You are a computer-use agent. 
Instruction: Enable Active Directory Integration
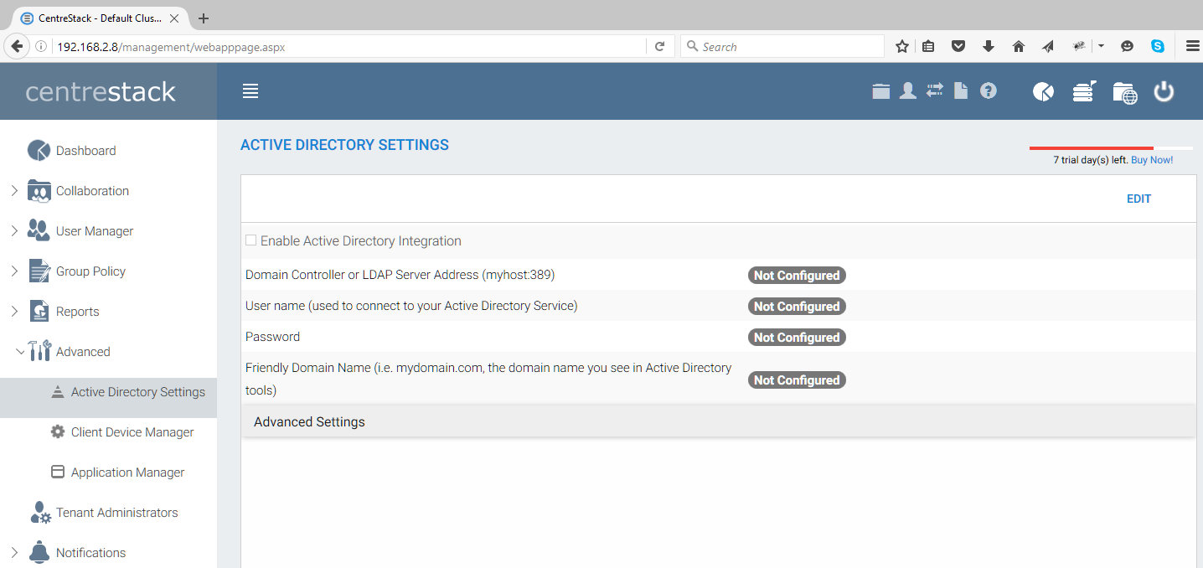pyautogui.click(x=250, y=240)
